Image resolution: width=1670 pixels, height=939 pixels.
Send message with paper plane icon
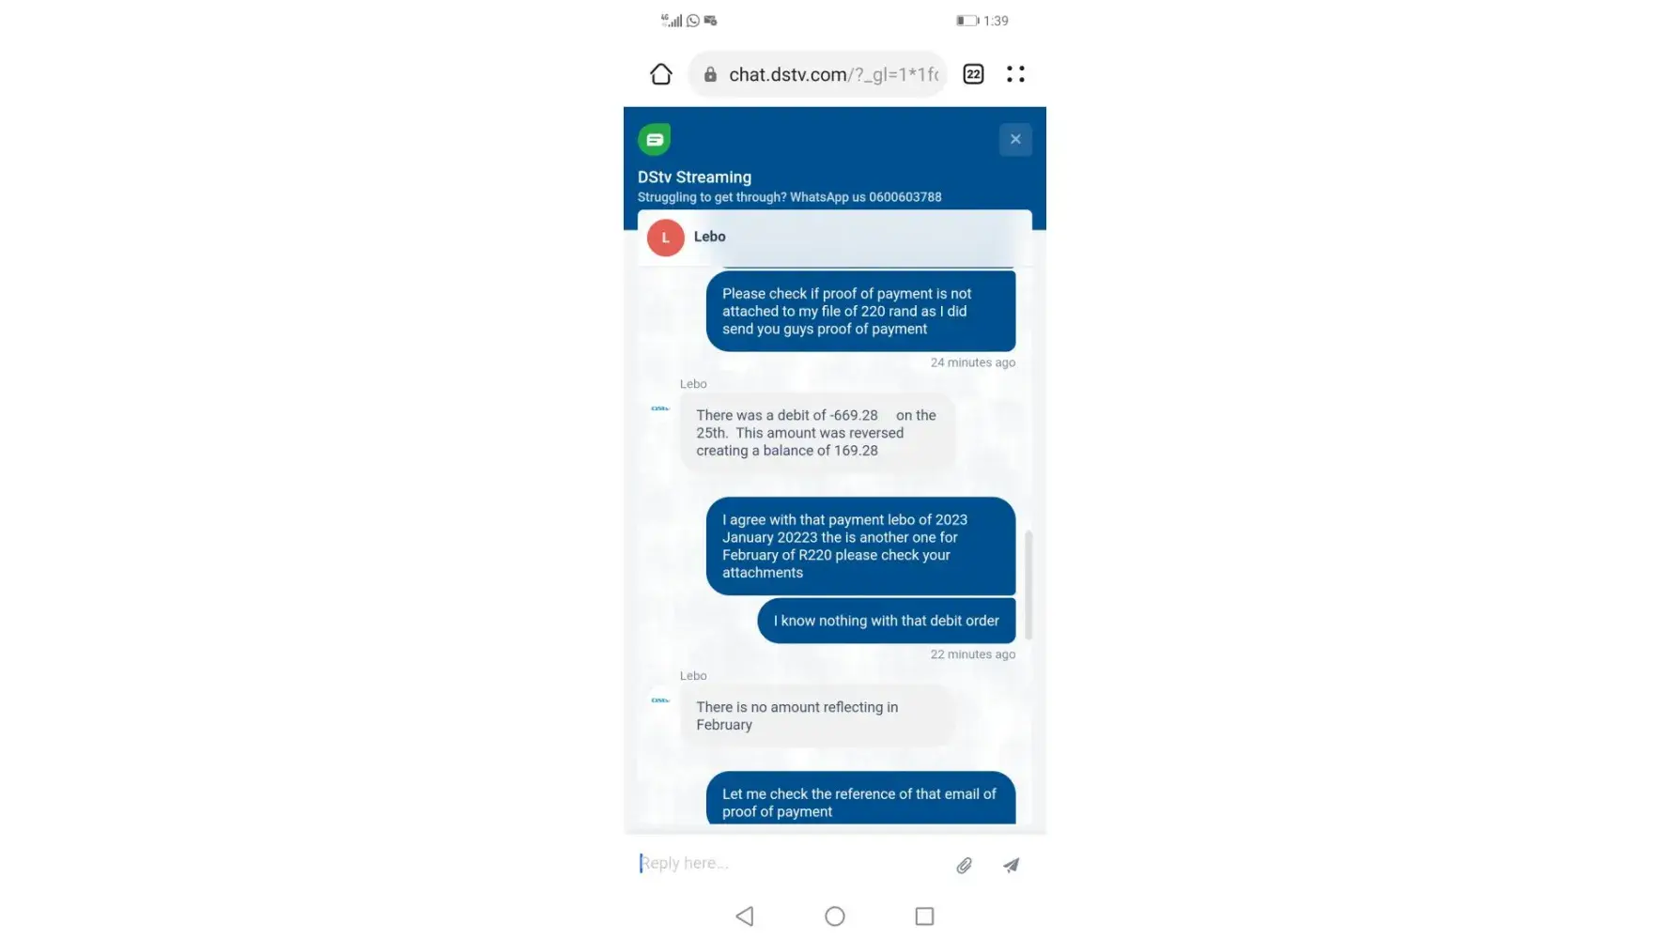click(1011, 865)
